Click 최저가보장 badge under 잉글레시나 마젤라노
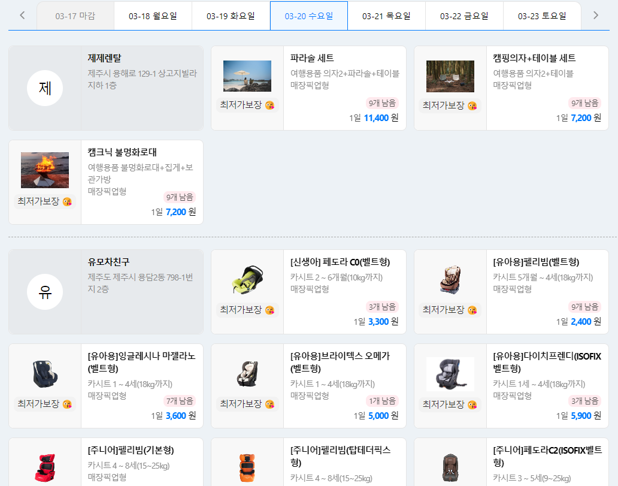 tap(45, 403)
